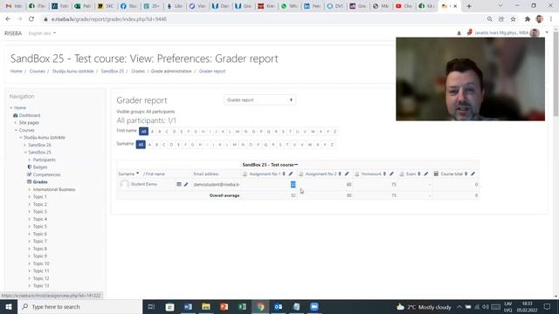Image resolution: width=559 pixels, height=314 pixels.
Task: Filter first name by letter A
Action: [152, 132]
